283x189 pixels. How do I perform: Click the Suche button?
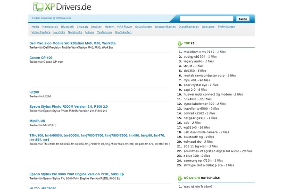tap(243, 19)
